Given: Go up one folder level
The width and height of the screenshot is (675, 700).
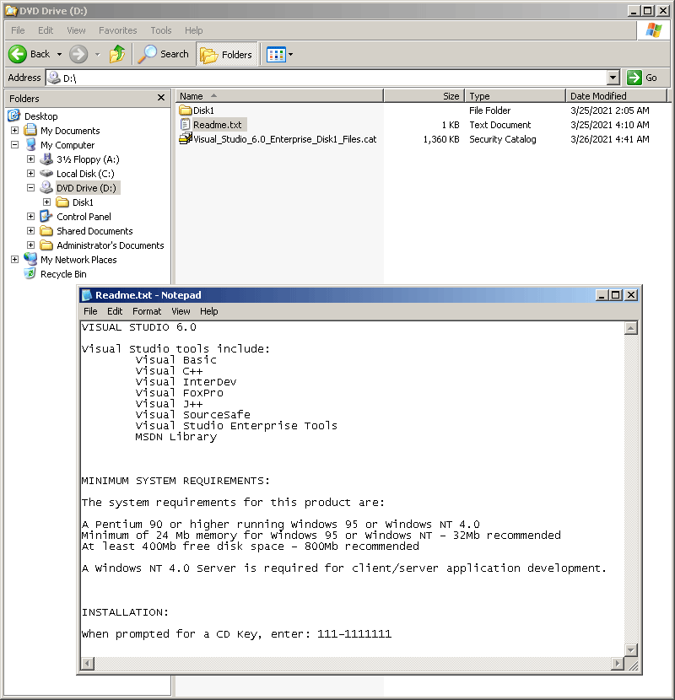Looking at the screenshot, I should tap(117, 55).
